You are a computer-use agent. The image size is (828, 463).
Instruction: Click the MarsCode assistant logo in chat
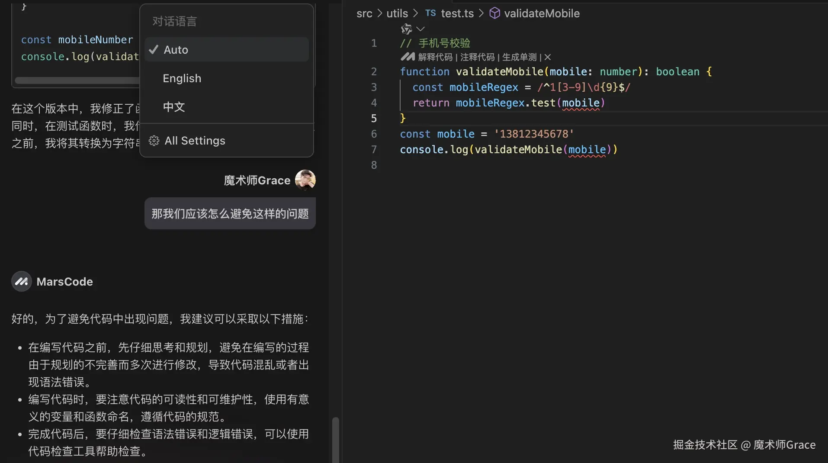coord(21,282)
